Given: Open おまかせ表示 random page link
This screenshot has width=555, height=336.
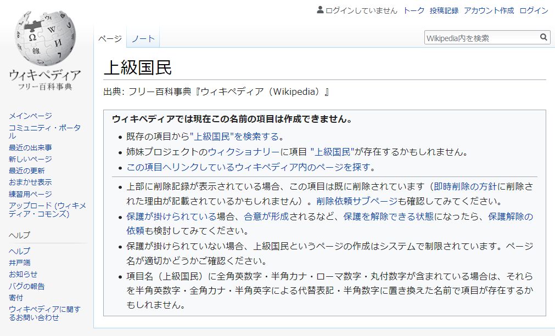Looking at the screenshot, I should click(x=30, y=182).
